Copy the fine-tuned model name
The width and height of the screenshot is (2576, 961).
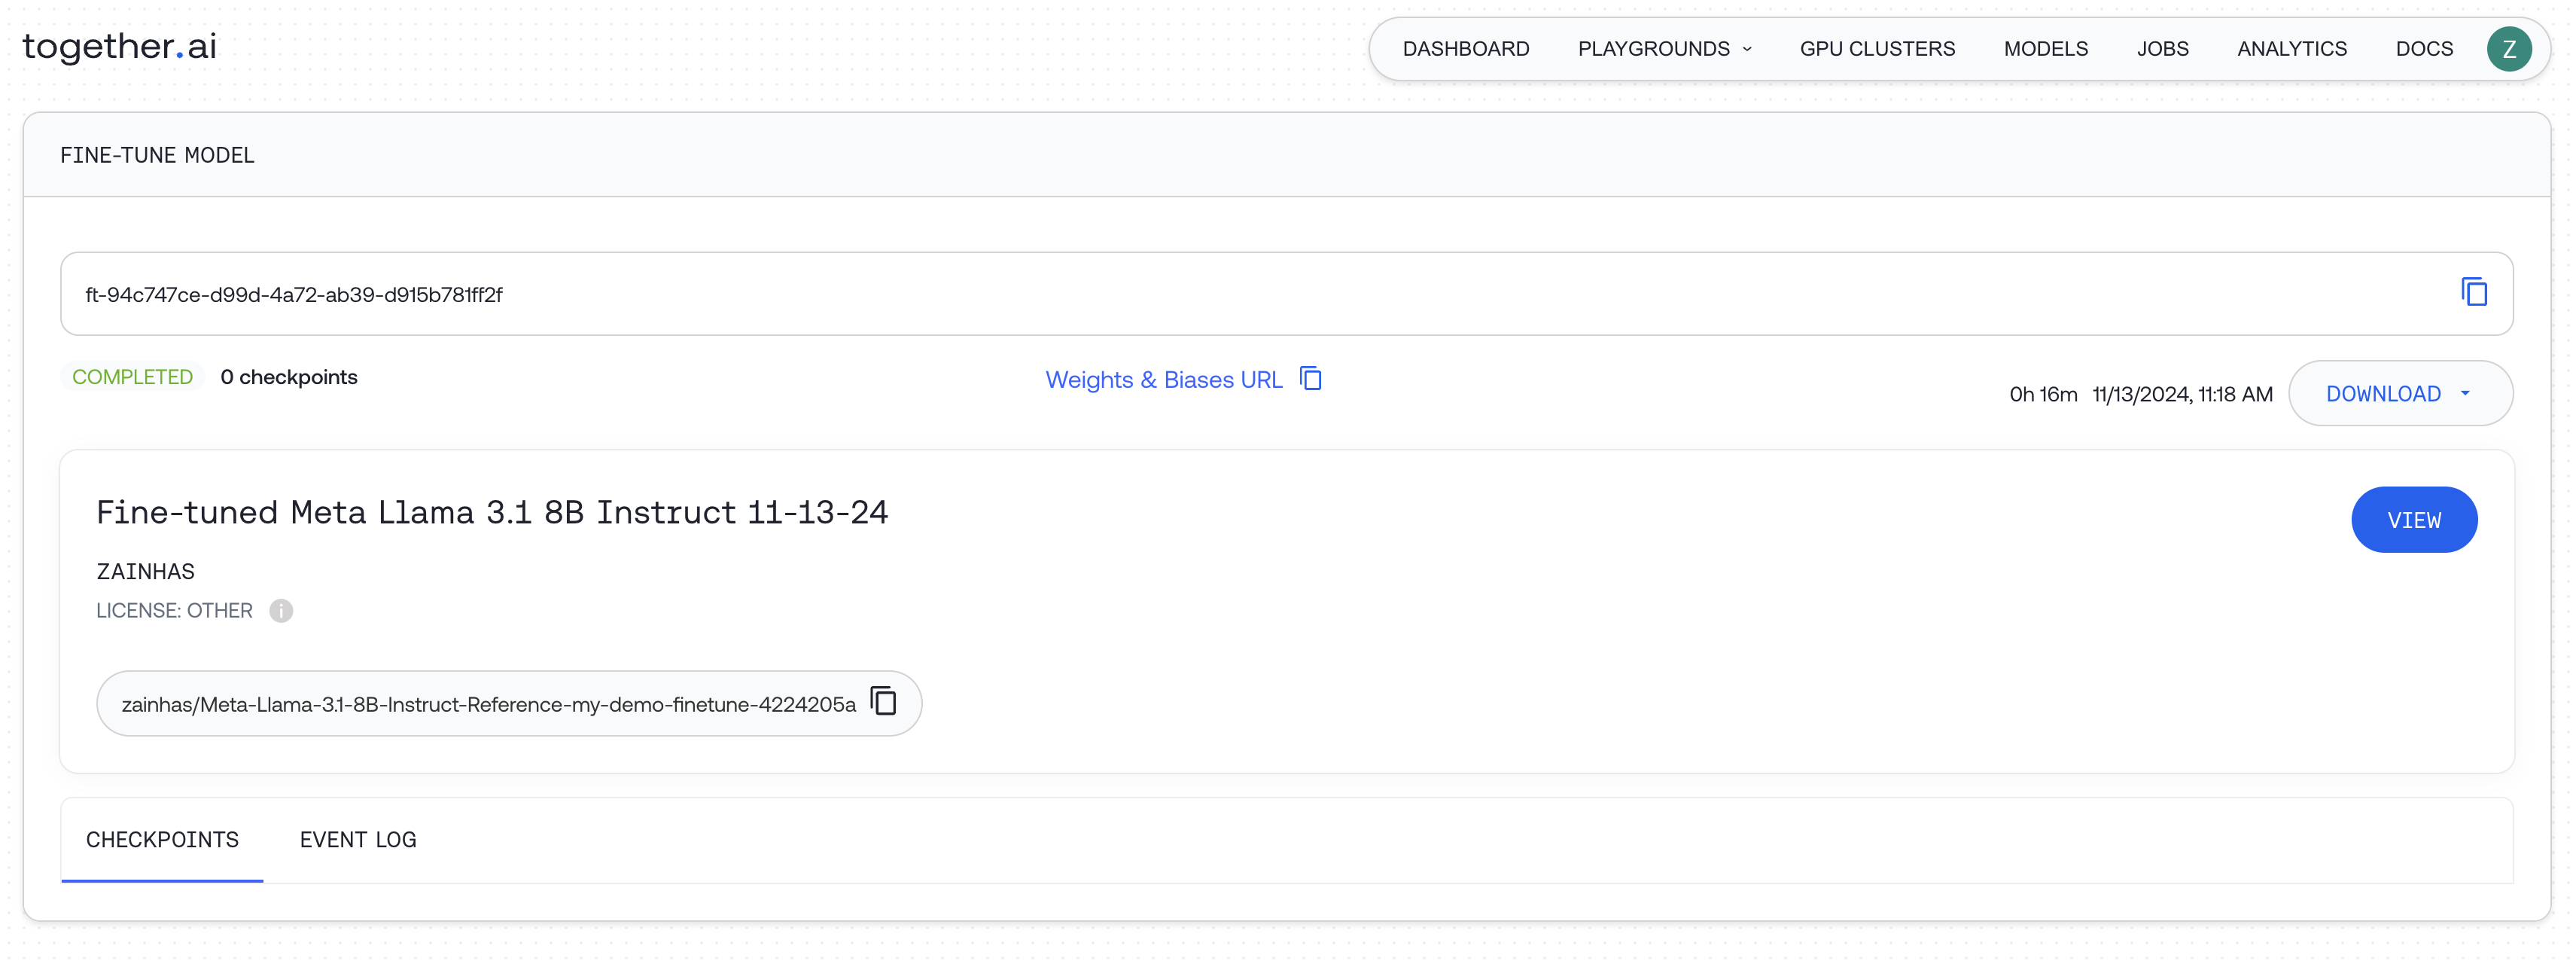click(x=883, y=702)
